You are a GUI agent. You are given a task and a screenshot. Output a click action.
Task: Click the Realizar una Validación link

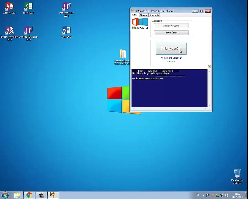[x=171, y=58]
